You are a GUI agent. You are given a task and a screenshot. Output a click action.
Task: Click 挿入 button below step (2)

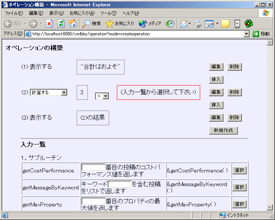(216, 105)
